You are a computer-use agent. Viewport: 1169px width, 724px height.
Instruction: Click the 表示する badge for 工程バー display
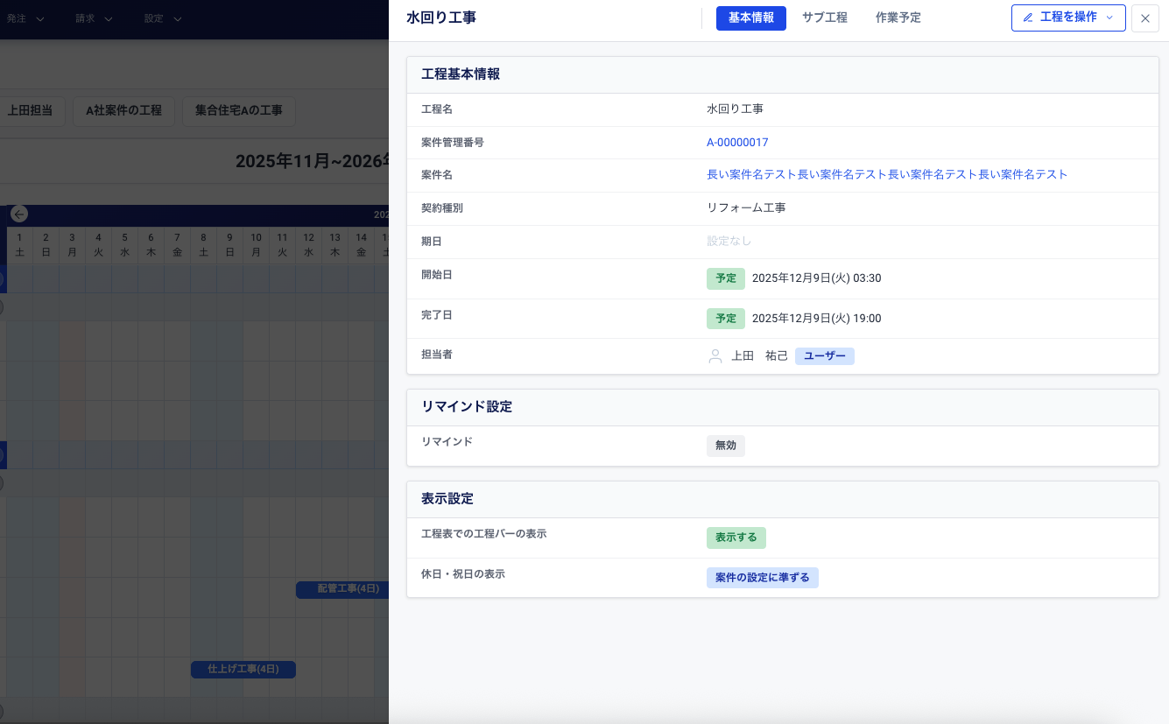pyautogui.click(x=736, y=538)
